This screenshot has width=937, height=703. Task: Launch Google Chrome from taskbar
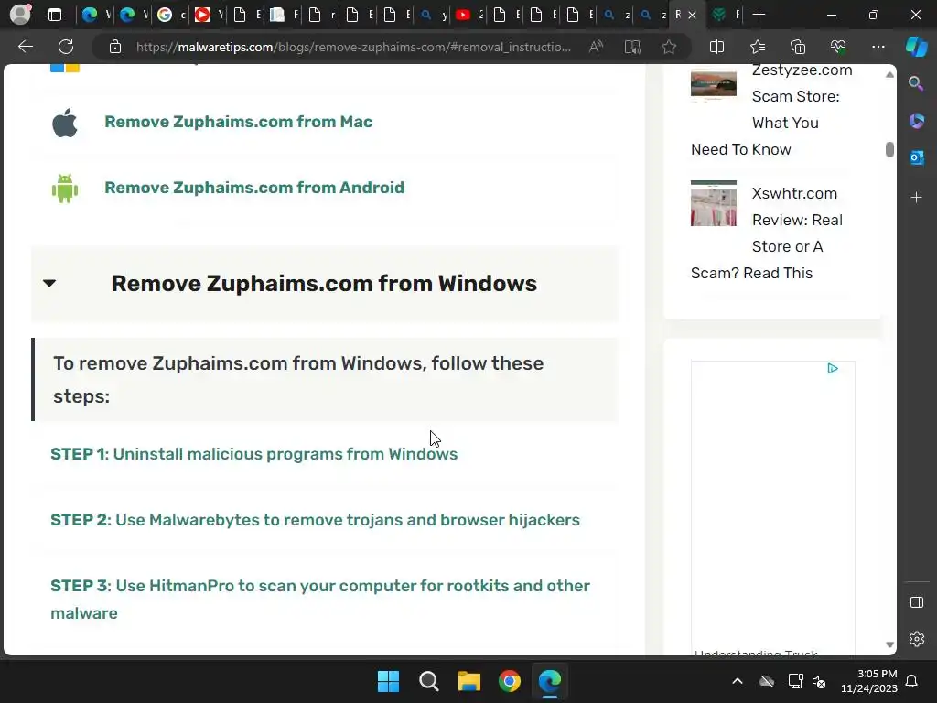(x=509, y=681)
